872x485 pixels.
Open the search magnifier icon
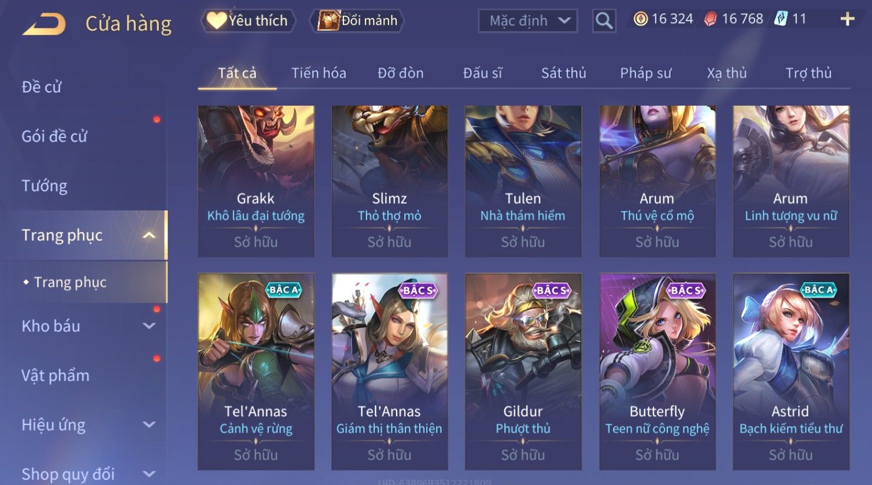coord(604,21)
